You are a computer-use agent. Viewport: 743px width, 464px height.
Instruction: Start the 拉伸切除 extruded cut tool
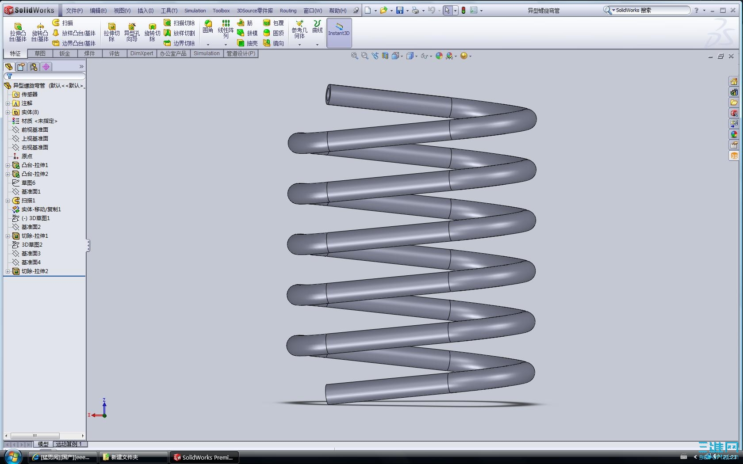(111, 32)
